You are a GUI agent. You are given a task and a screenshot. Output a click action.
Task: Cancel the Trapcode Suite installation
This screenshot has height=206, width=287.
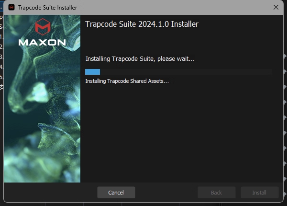point(116,193)
